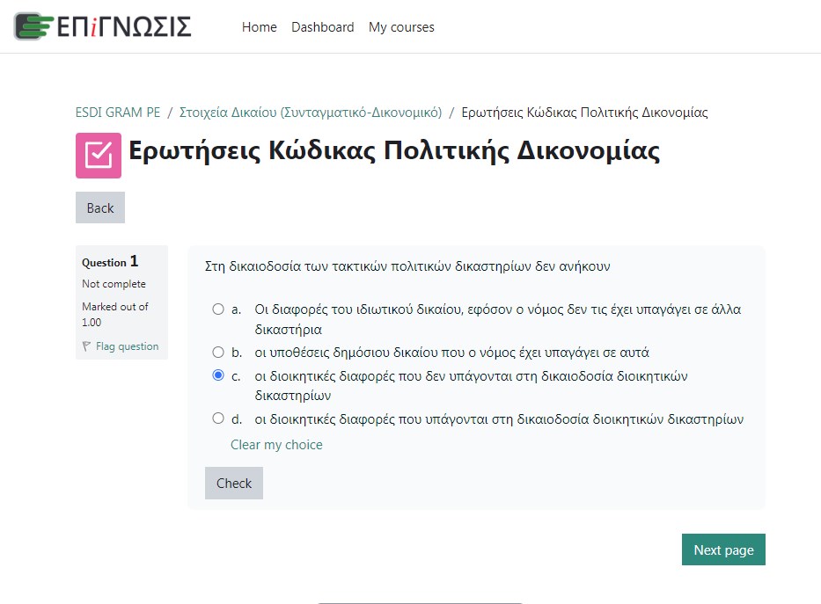Click the Back button

pyautogui.click(x=100, y=207)
